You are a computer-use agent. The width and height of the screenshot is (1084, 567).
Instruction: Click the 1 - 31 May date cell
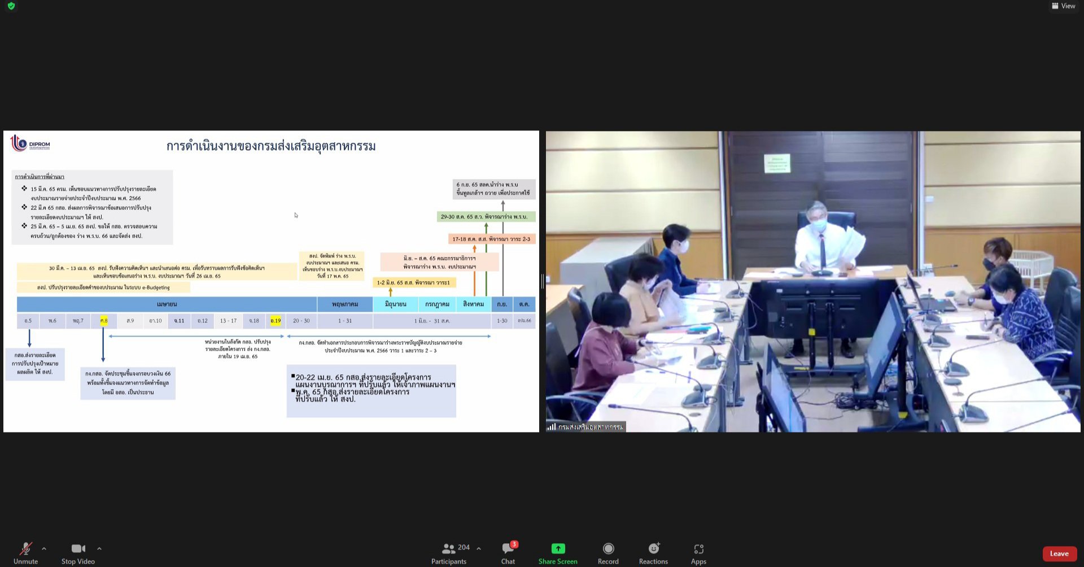click(x=345, y=321)
